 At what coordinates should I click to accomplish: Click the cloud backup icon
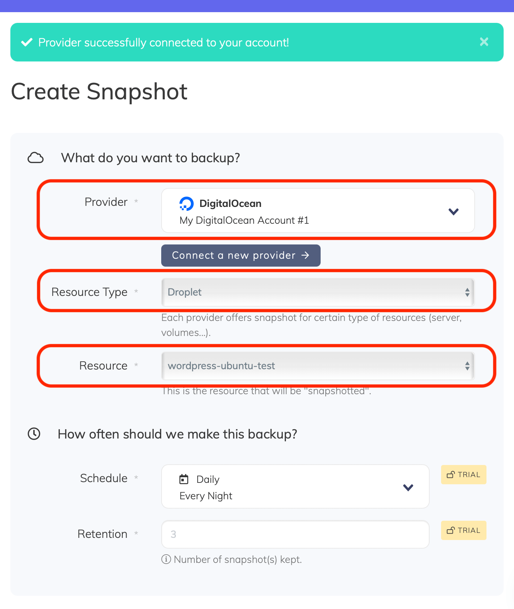point(35,157)
